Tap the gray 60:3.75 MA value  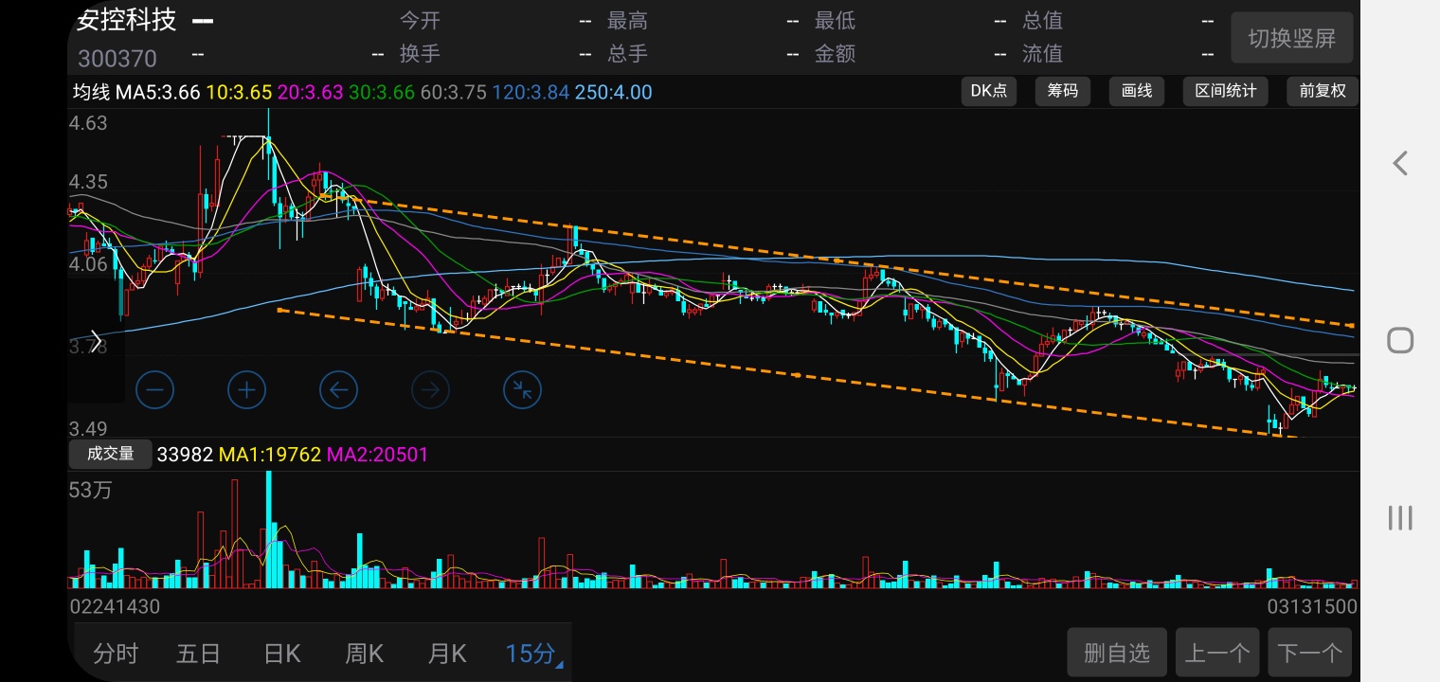coord(454,92)
